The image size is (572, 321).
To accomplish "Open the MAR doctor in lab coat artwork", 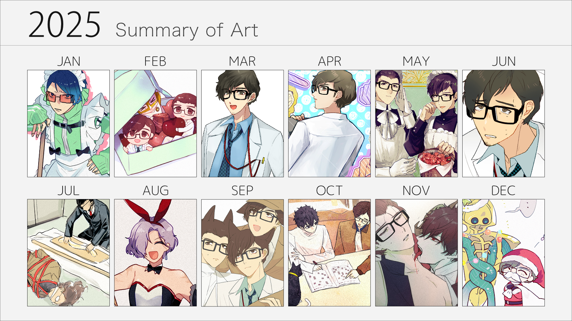I will (x=242, y=123).
